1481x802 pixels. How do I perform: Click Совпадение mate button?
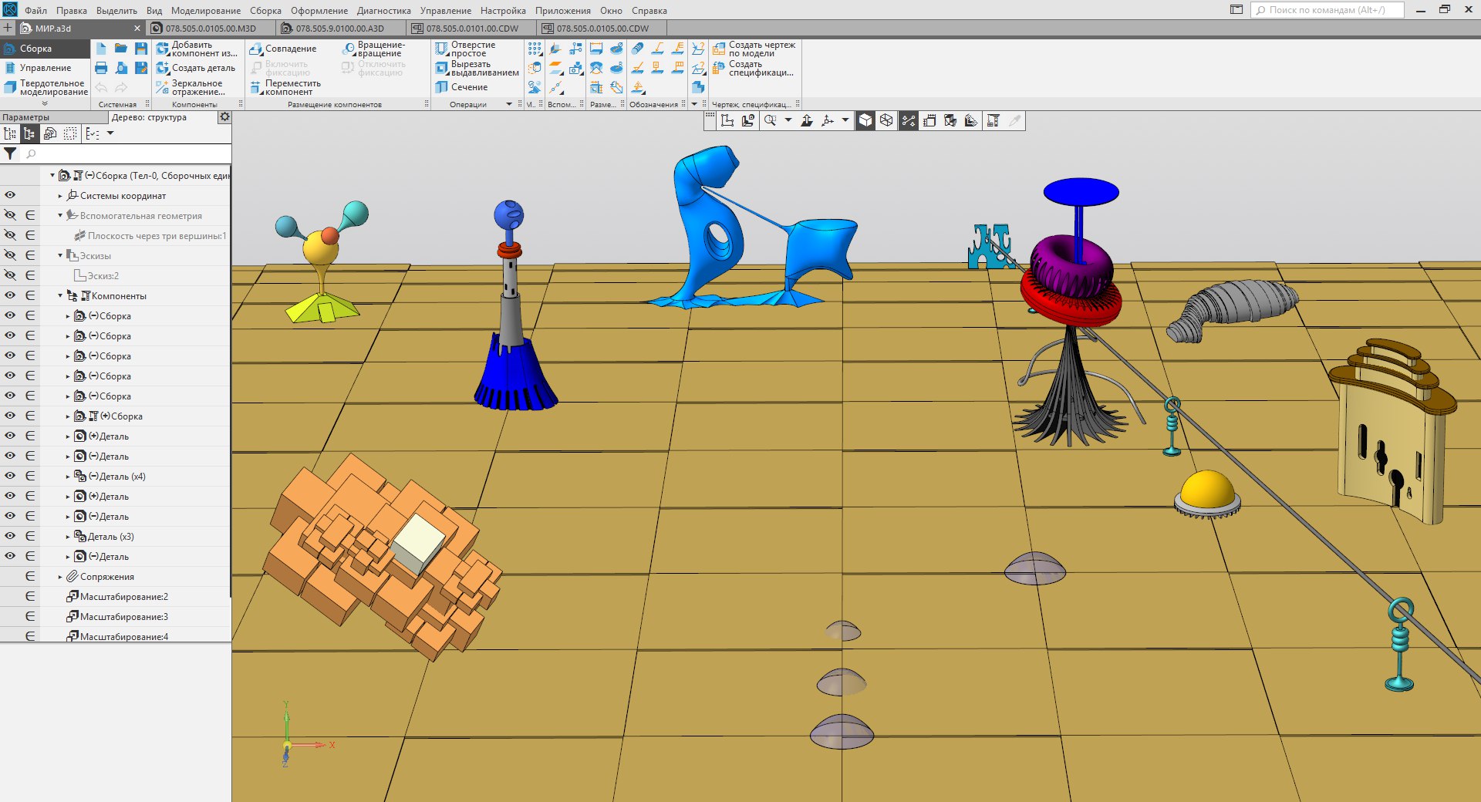point(283,49)
